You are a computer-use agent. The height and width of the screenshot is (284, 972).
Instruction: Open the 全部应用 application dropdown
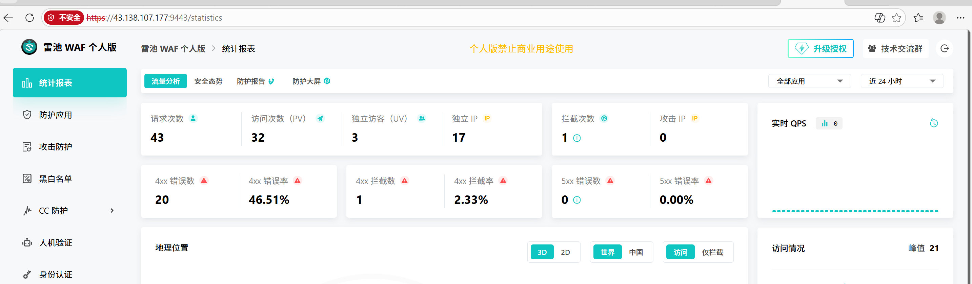(809, 81)
